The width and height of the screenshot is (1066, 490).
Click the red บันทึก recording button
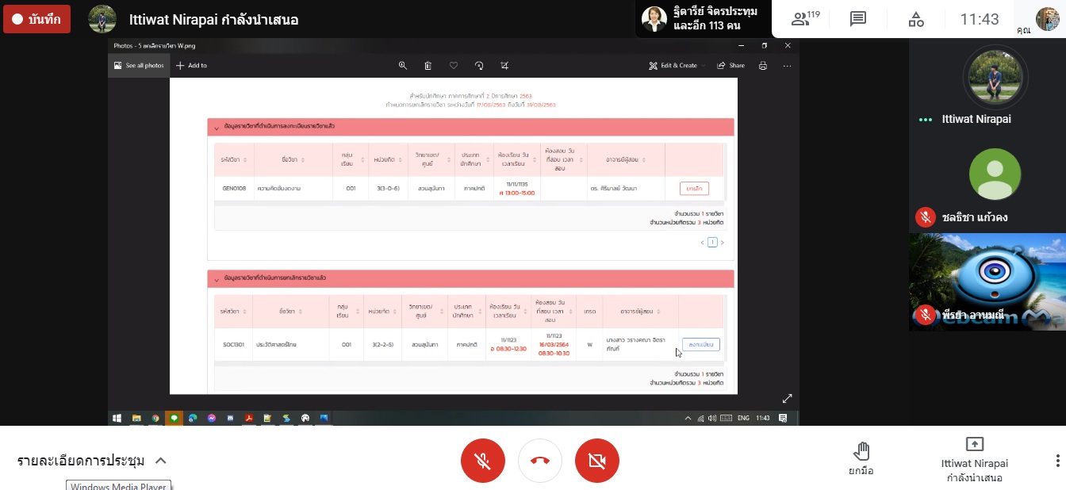point(36,19)
